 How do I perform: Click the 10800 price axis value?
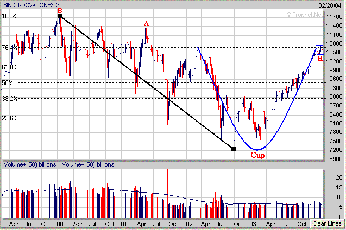click(x=334, y=43)
